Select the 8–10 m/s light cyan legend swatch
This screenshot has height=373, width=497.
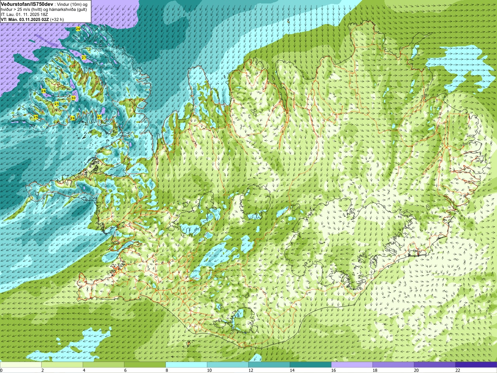click(186, 364)
